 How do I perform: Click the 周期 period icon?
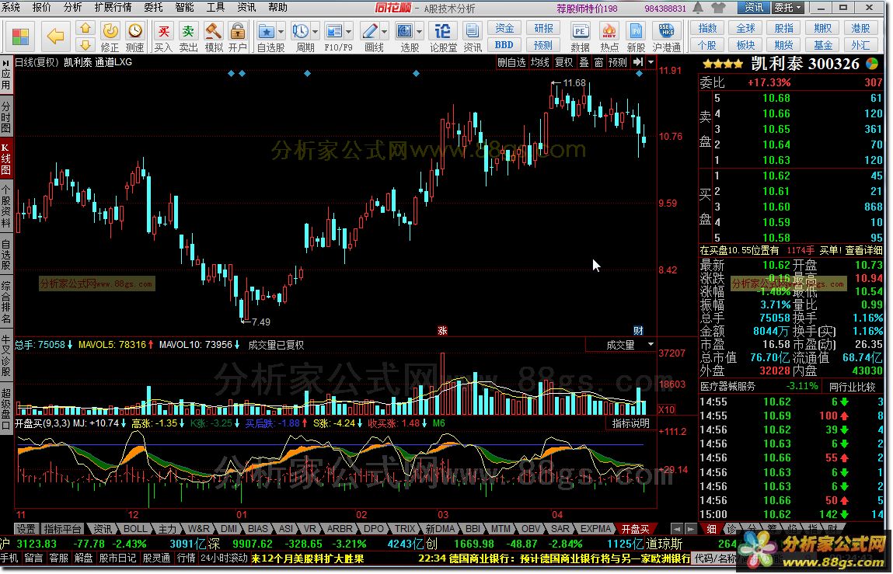coord(300,31)
